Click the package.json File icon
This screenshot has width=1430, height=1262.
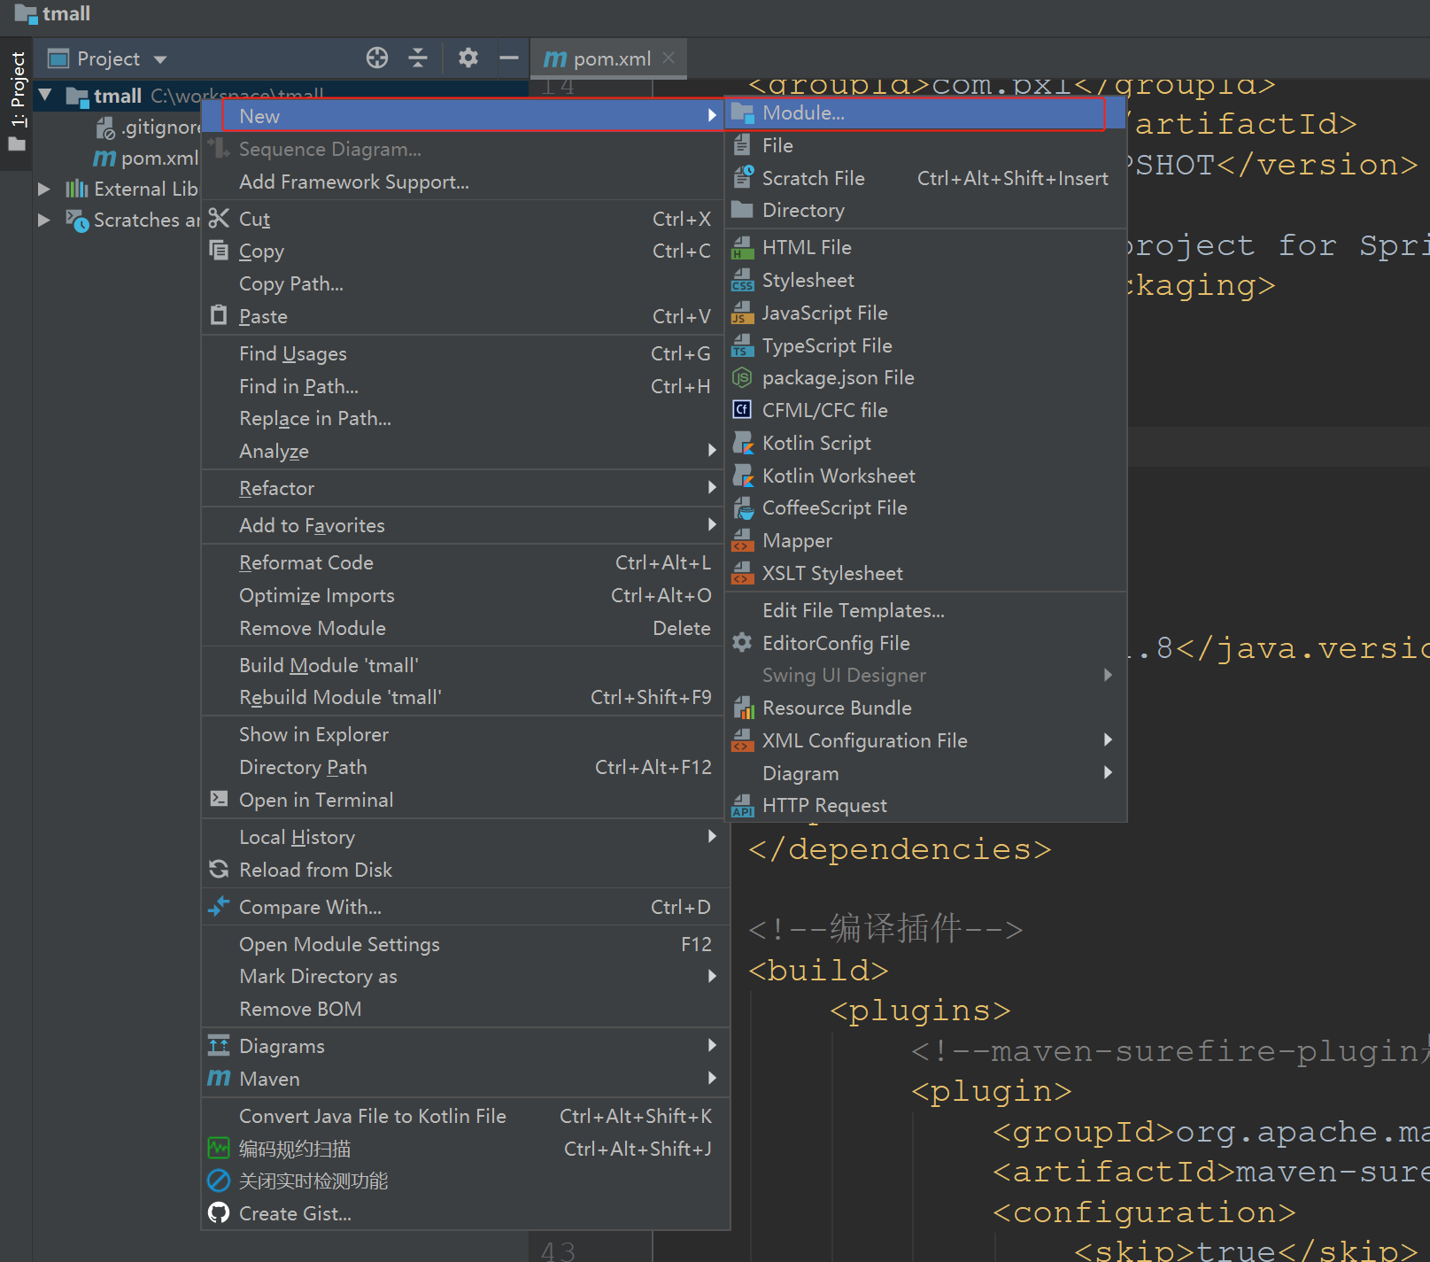743,377
